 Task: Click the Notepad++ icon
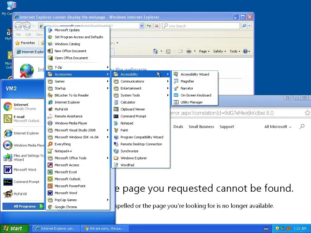50,151
